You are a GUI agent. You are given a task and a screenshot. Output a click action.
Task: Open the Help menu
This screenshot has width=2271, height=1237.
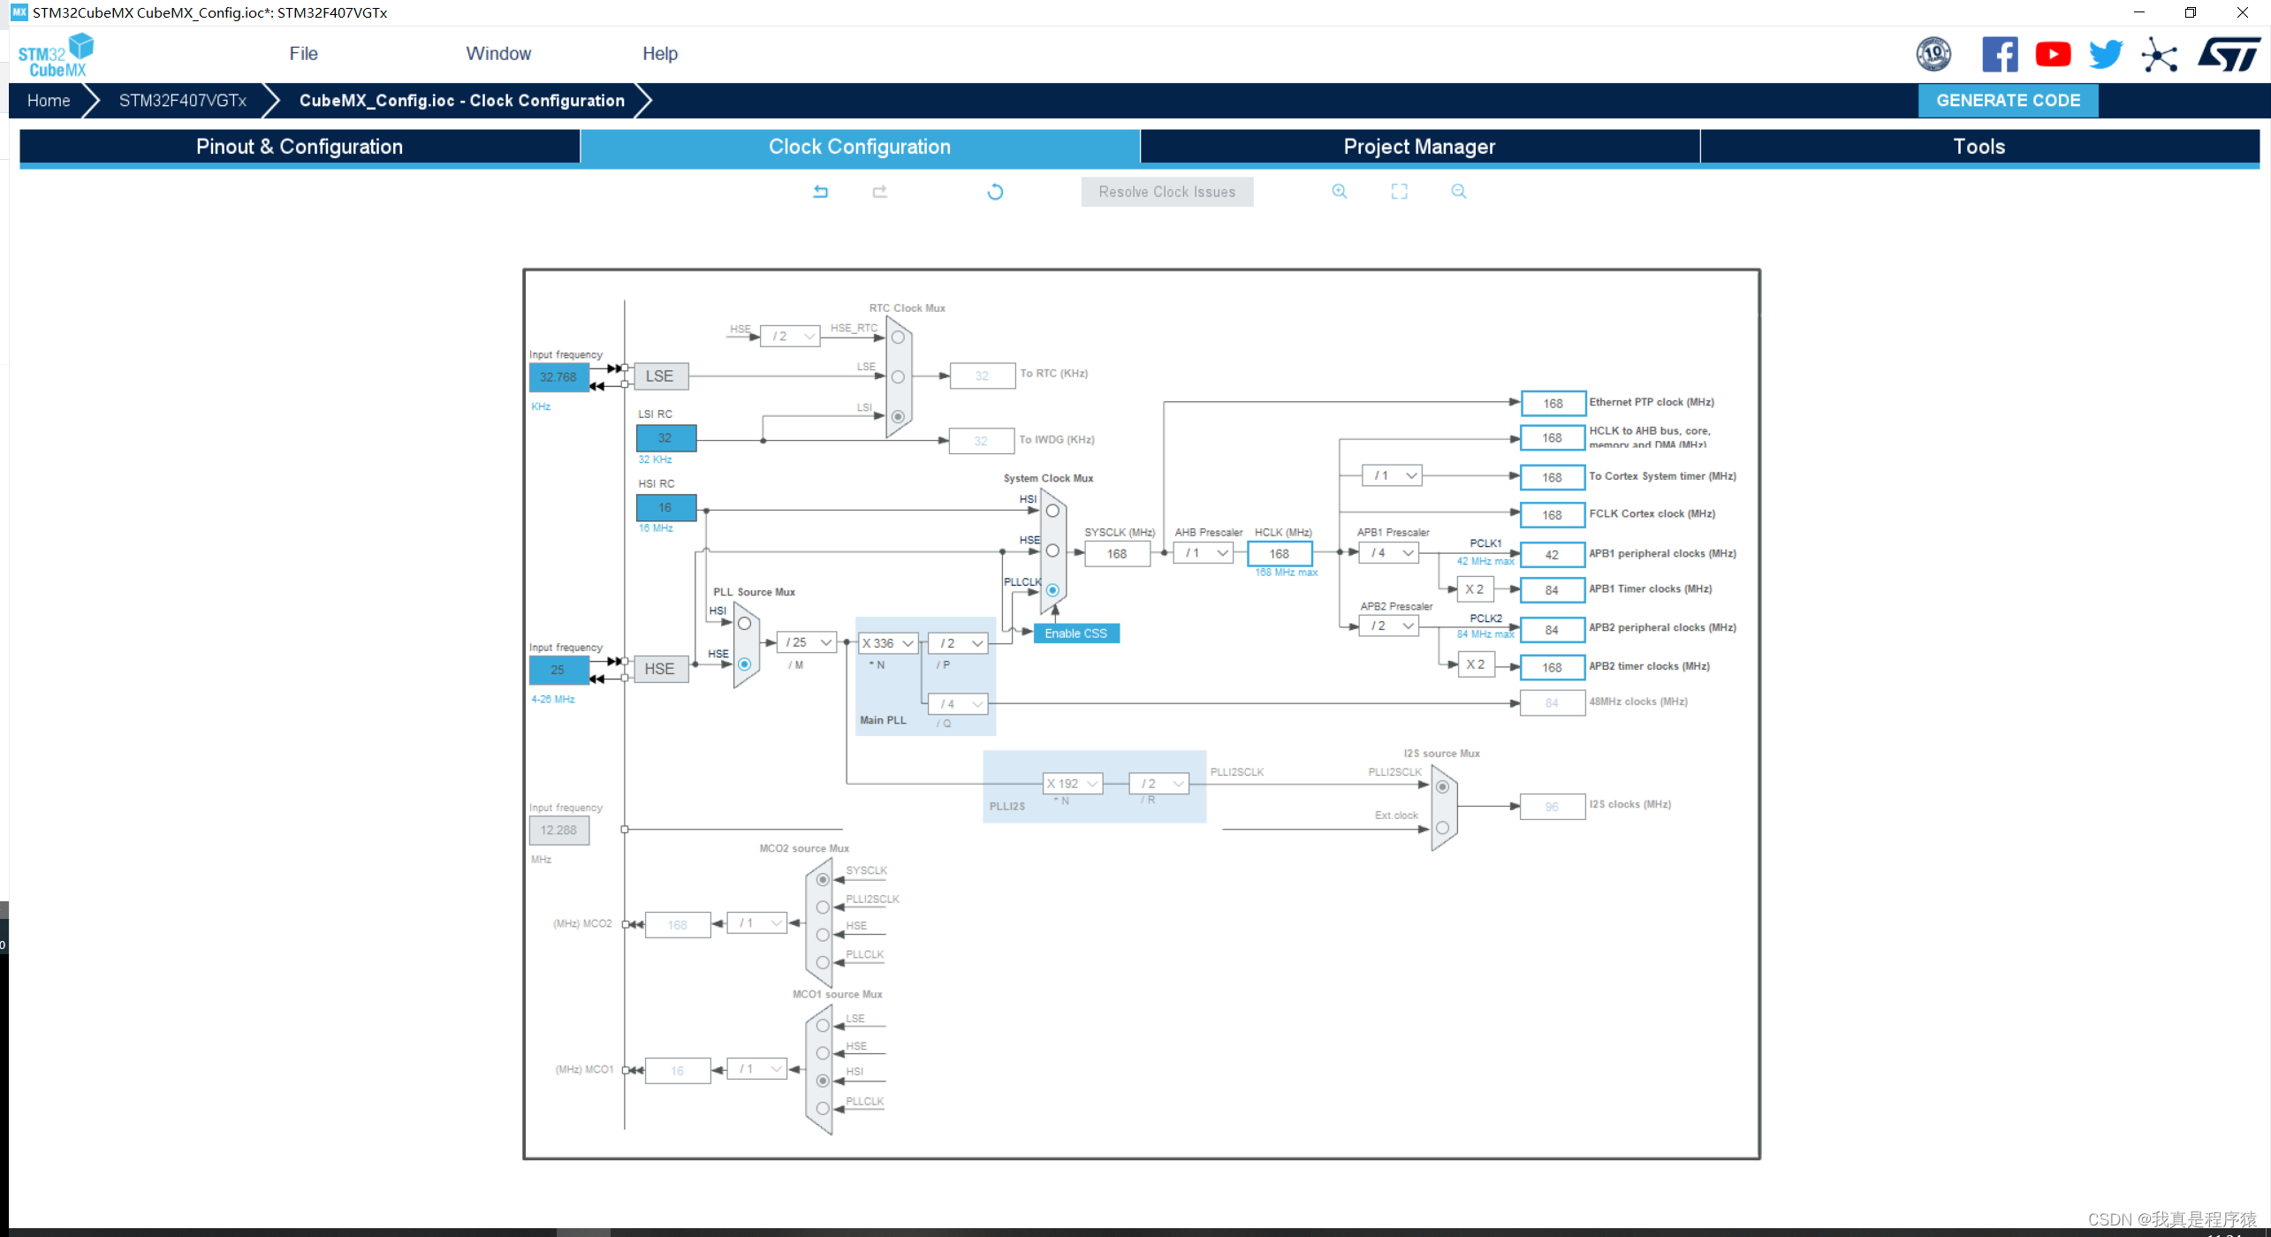[x=660, y=54]
